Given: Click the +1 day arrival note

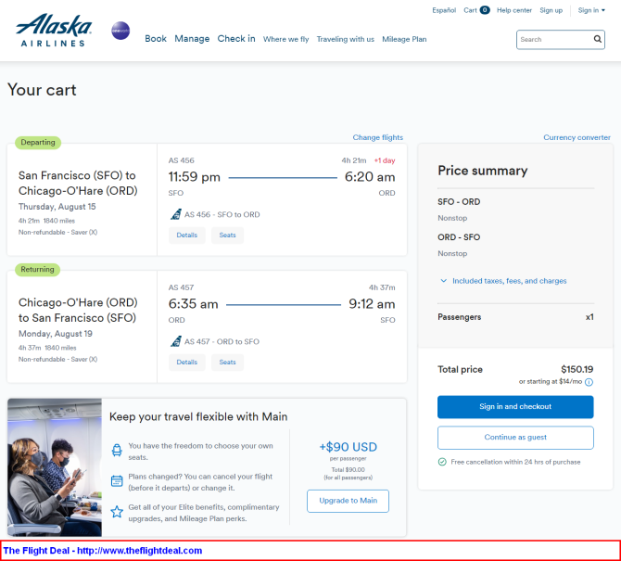Looking at the screenshot, I should (385, 160).
